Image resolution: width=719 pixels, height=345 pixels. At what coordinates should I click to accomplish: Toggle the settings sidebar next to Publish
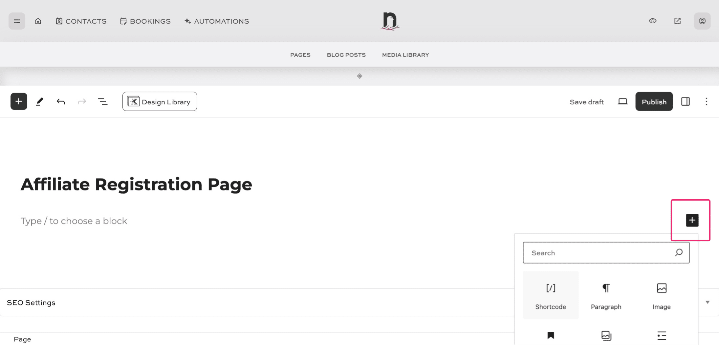[686, 101]
